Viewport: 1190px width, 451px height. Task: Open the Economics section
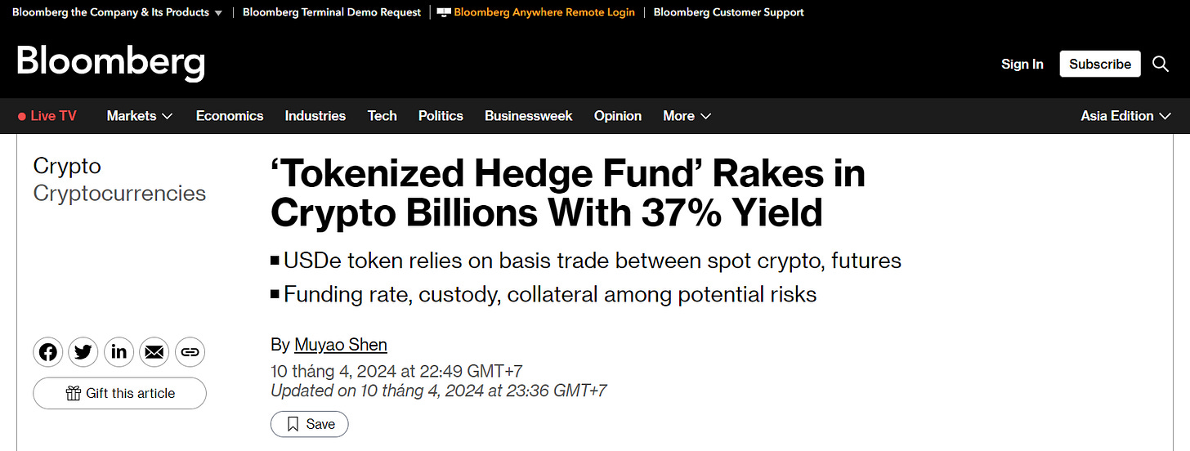230,116
